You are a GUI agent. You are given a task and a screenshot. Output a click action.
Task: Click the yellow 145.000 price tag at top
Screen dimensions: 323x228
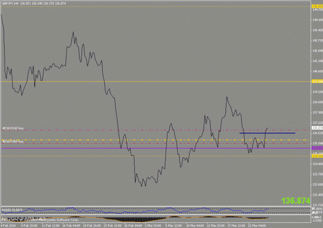[x=317, y=7]
